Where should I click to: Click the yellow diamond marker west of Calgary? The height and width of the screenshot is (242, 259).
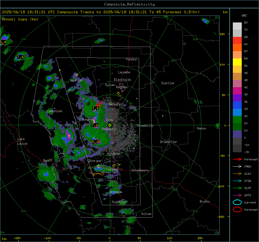click(98, 166)
